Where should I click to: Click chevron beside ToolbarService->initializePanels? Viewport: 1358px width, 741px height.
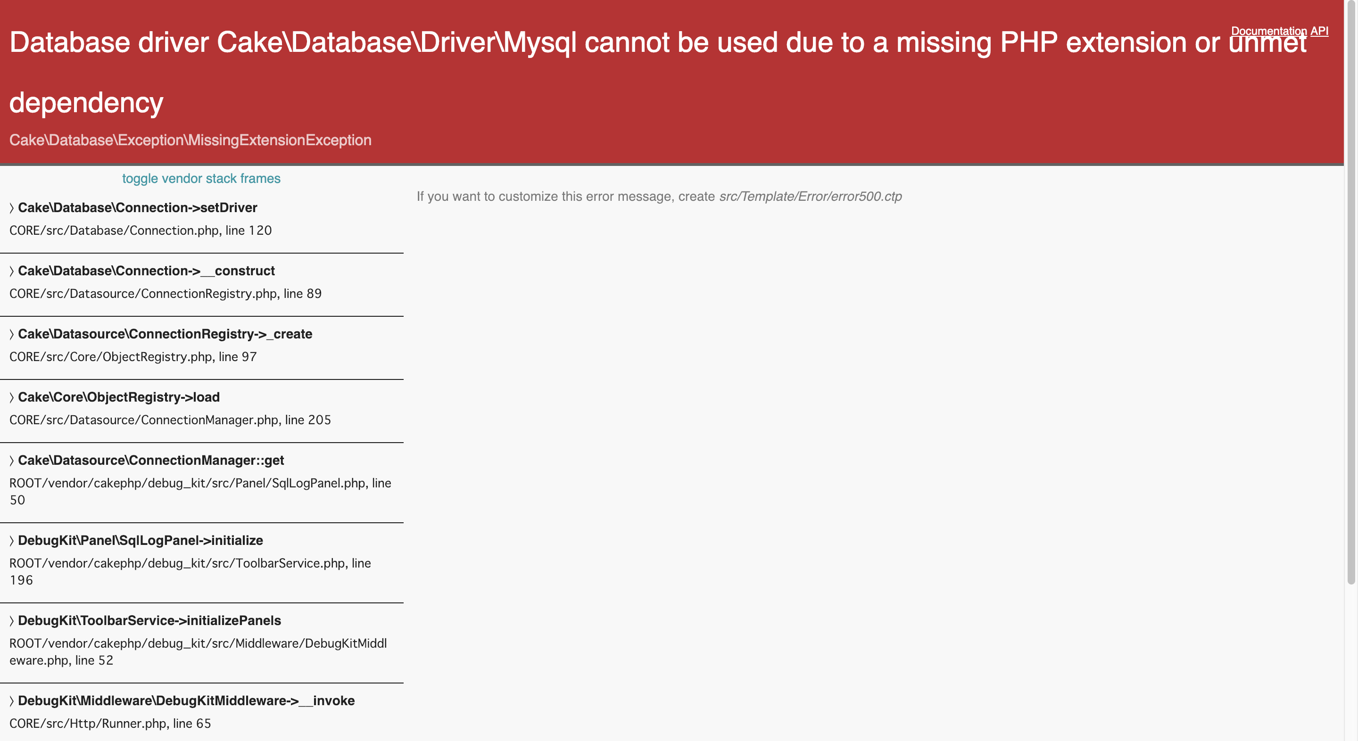[12, 621]
